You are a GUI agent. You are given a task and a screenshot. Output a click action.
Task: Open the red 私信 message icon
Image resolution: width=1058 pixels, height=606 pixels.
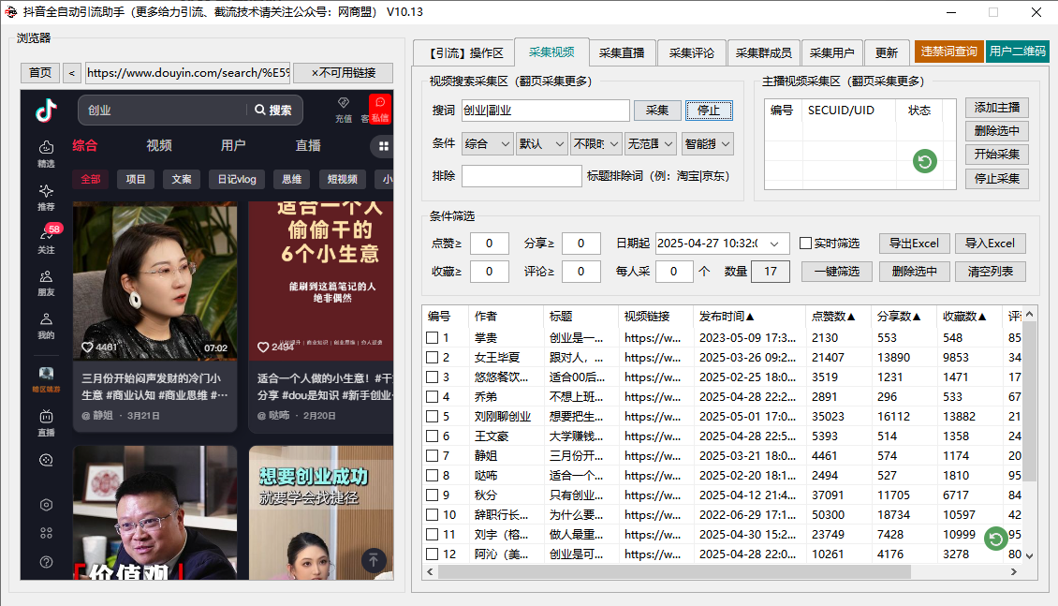coord(380,109)
